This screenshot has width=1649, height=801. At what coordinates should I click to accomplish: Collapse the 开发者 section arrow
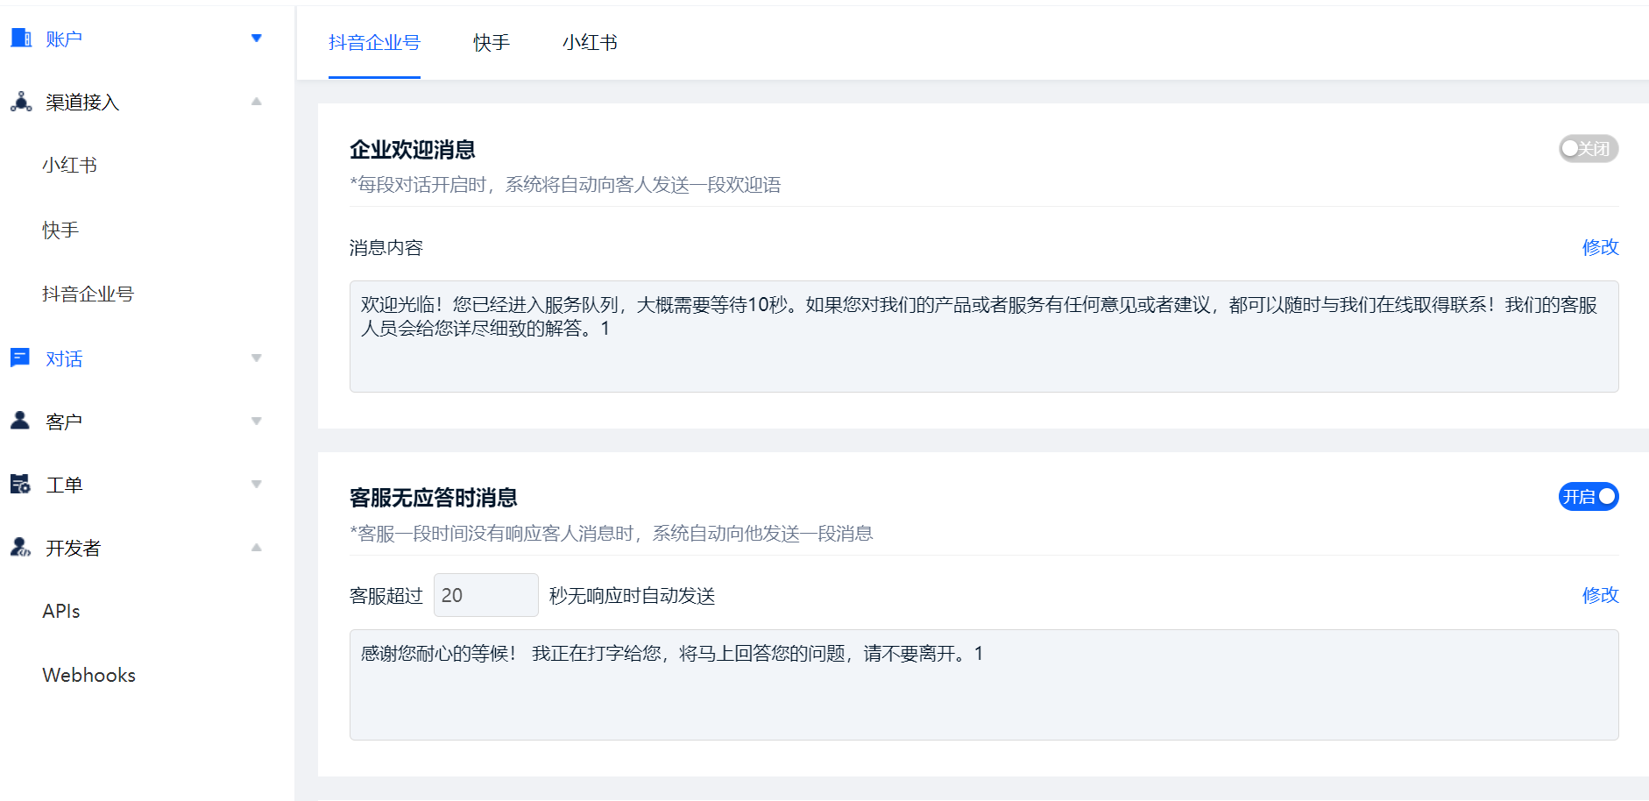(257, 547)
